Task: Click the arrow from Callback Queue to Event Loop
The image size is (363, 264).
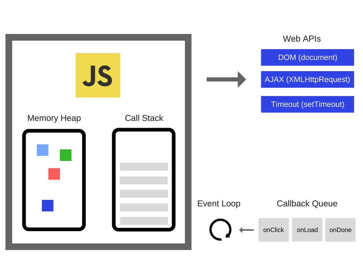Action: tap(246, 229)
